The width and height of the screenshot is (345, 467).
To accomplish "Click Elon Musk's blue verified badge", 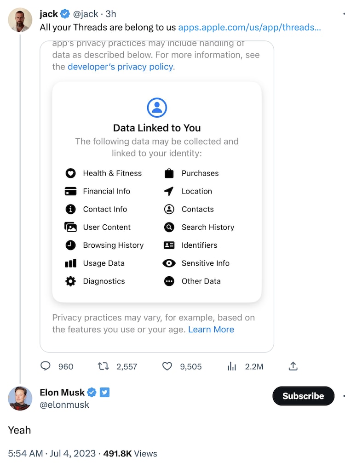I will click(92, 392).
